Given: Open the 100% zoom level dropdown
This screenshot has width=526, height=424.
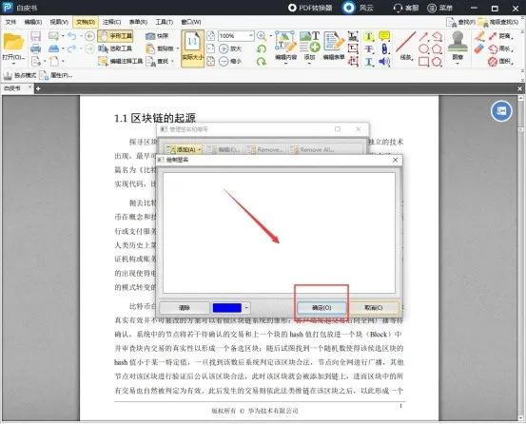Looking at the screenshot, I should coord(250,35).
